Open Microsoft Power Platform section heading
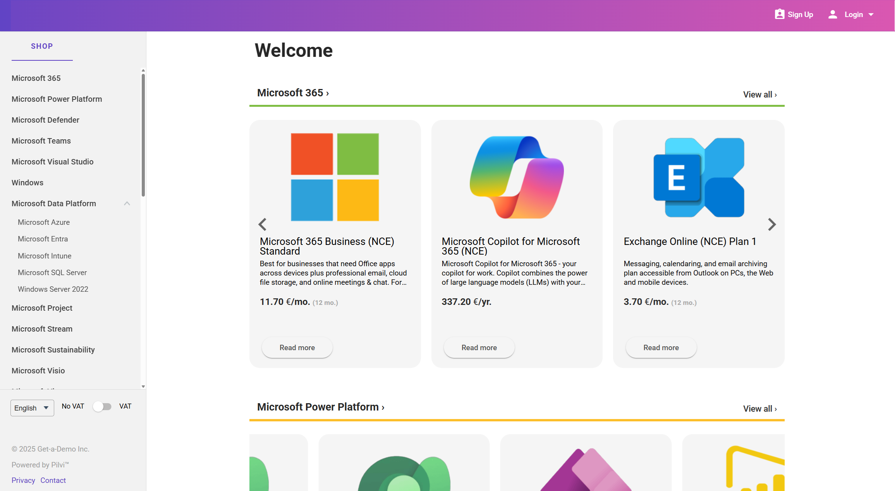Viewport: 895px width, 491px height. click(321, 407)
